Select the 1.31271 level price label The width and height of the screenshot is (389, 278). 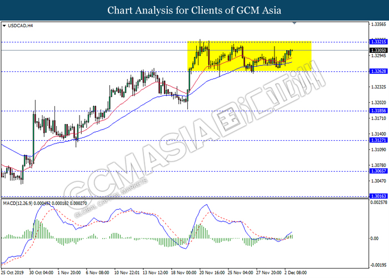tap(378, 140)
